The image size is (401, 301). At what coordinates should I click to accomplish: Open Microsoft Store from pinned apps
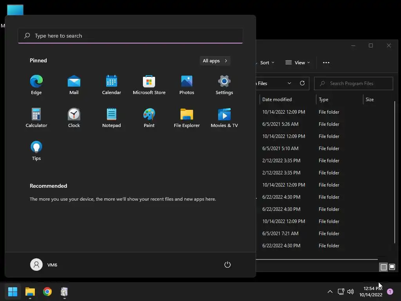point(149,85)
